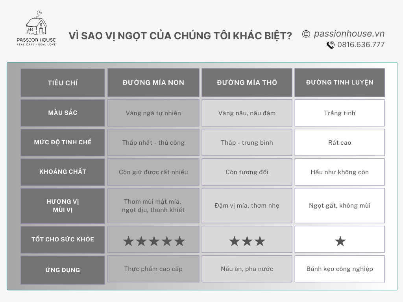Select the Ứng Dụng row label

point(63,270)
